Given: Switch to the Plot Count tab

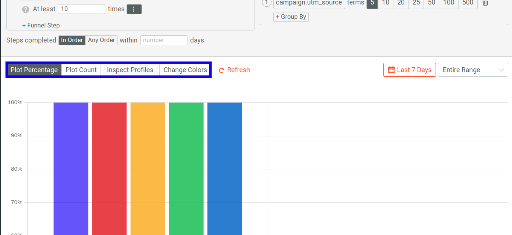Looking at the screenshot, I should [81, 70].
